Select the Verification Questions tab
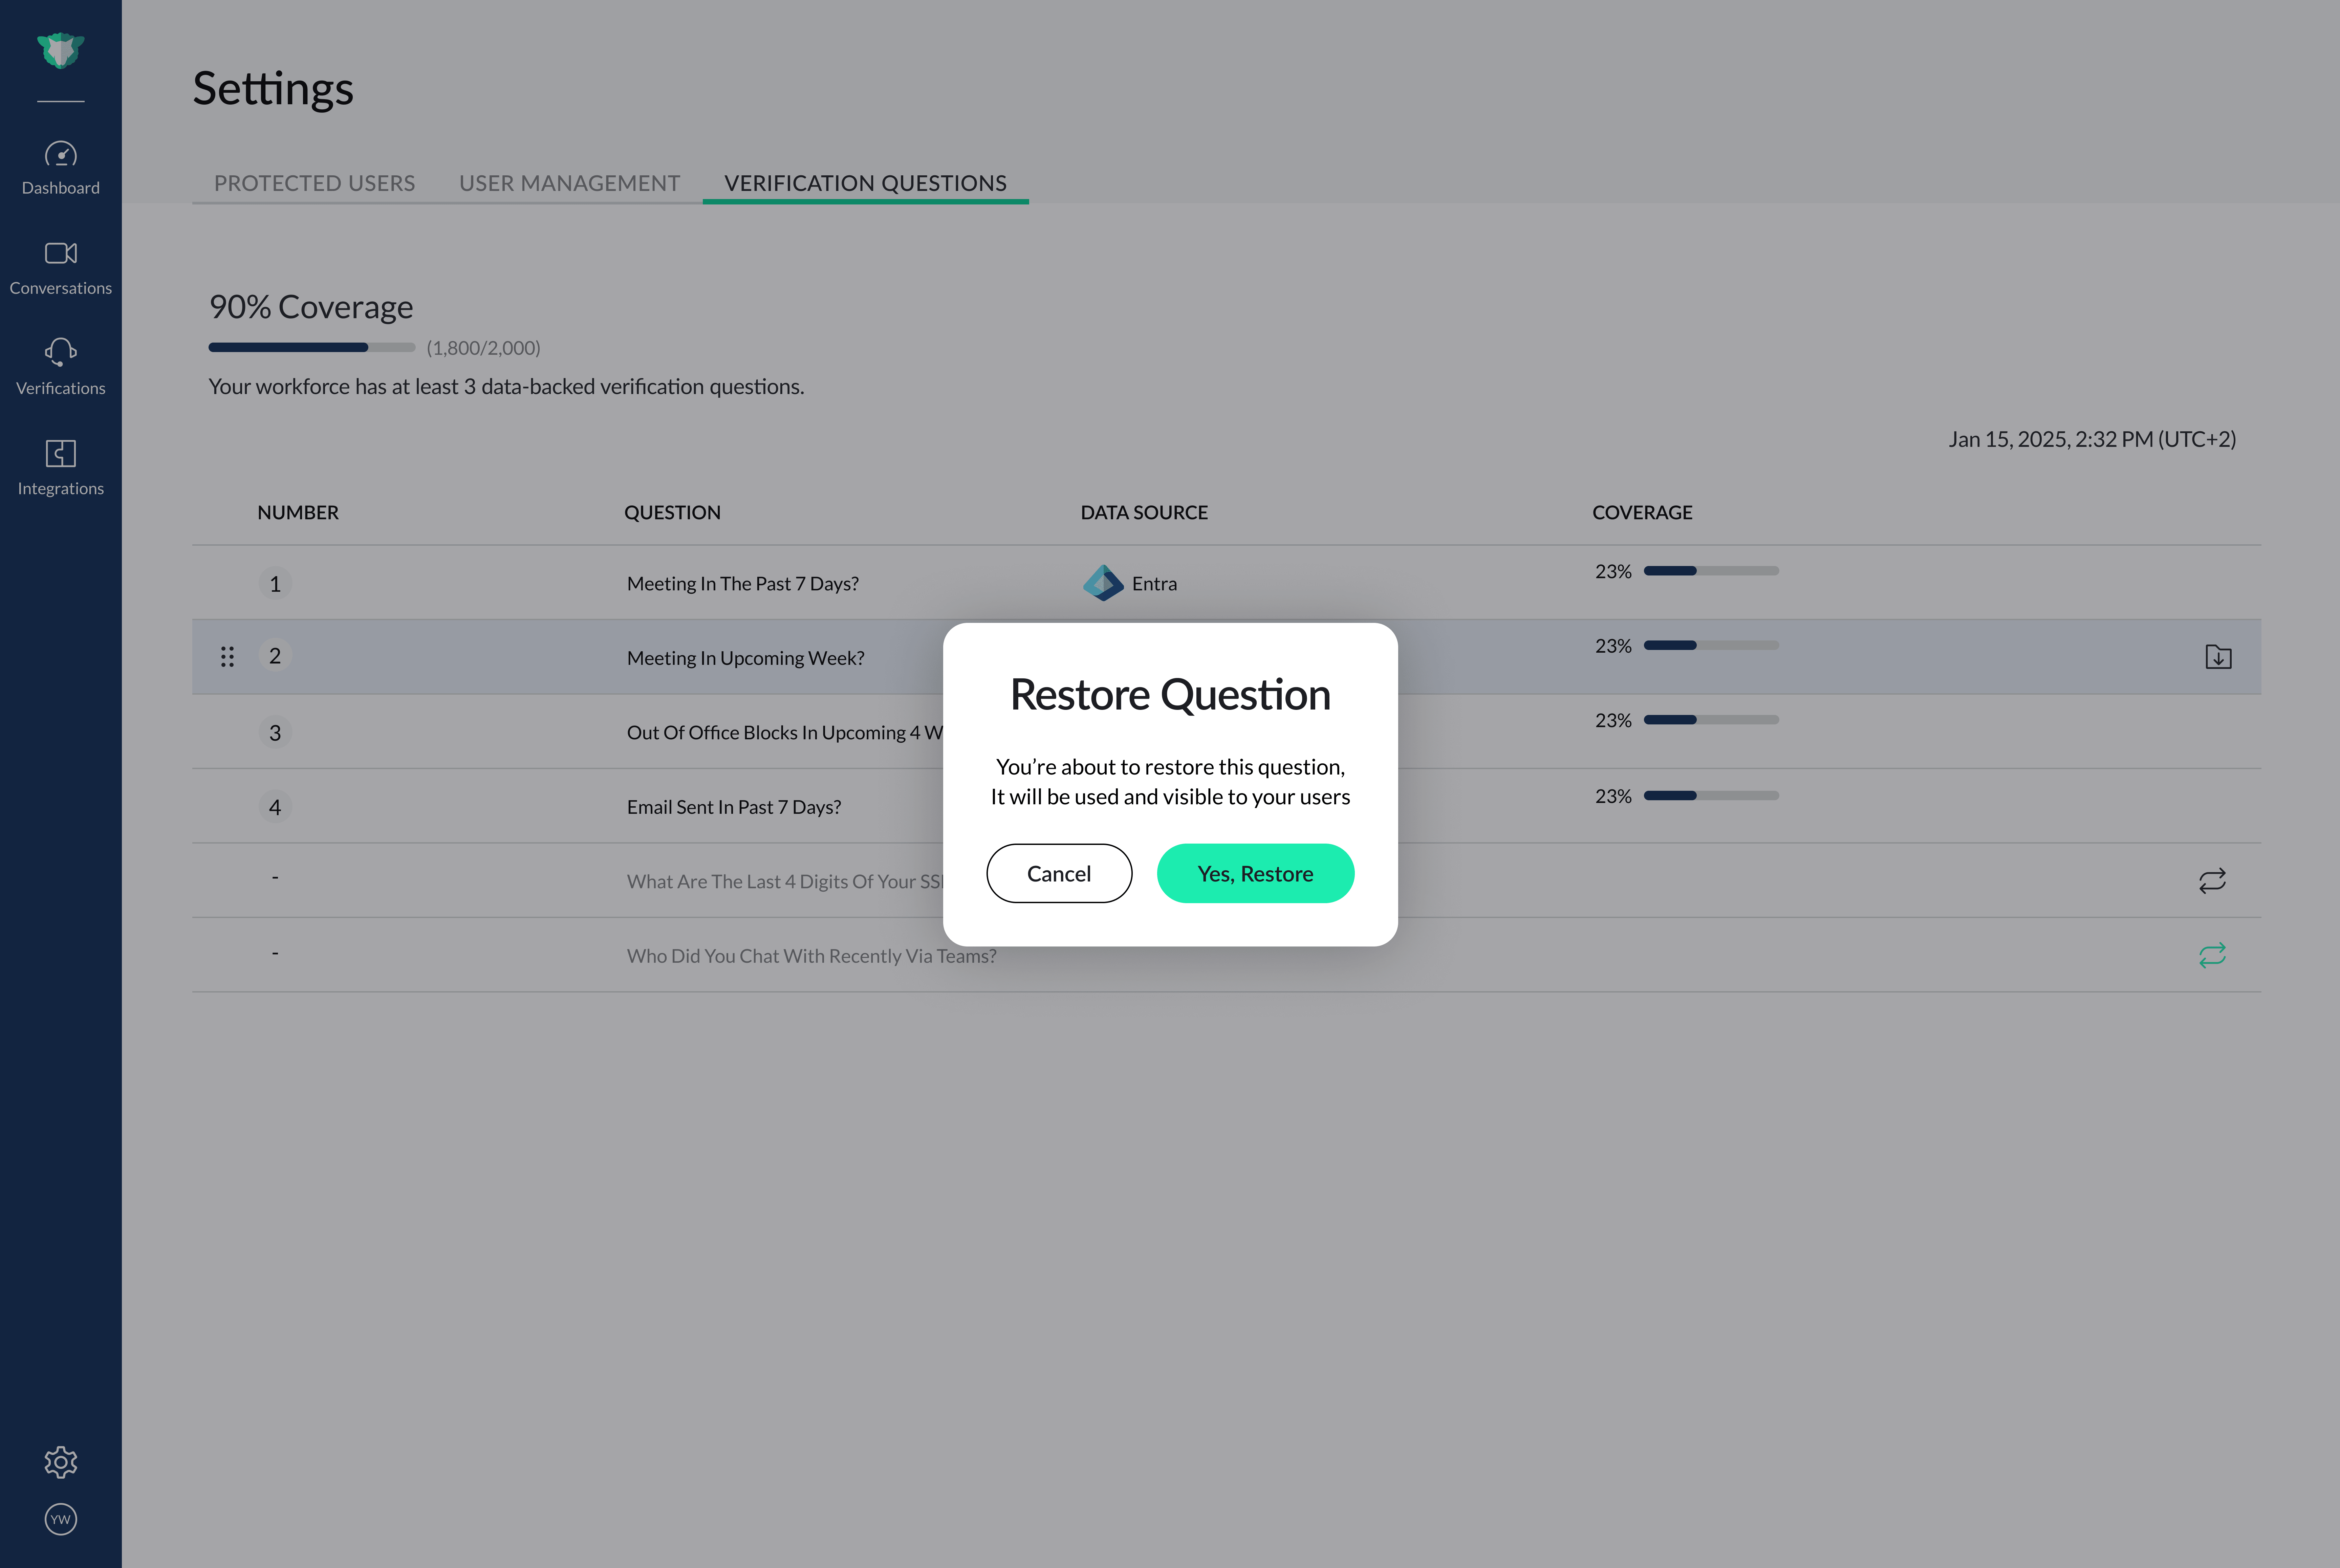 [865, 183]
